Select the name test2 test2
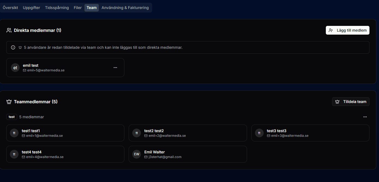This screenshot has width=379, height=182. (154, 131)
